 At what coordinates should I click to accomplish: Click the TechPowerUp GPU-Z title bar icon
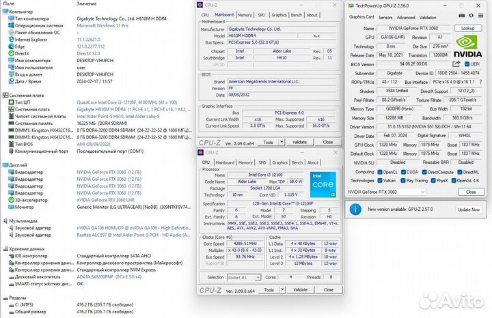click(351, 5)
